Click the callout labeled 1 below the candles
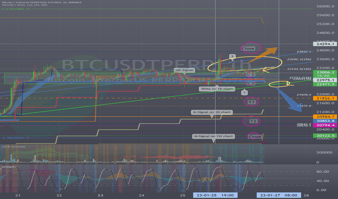338x199 pixels. point(244,93)
